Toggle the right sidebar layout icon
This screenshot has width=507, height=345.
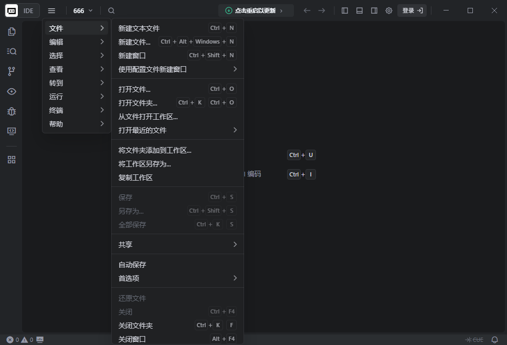pyautogui.click(x=374, y=11)
